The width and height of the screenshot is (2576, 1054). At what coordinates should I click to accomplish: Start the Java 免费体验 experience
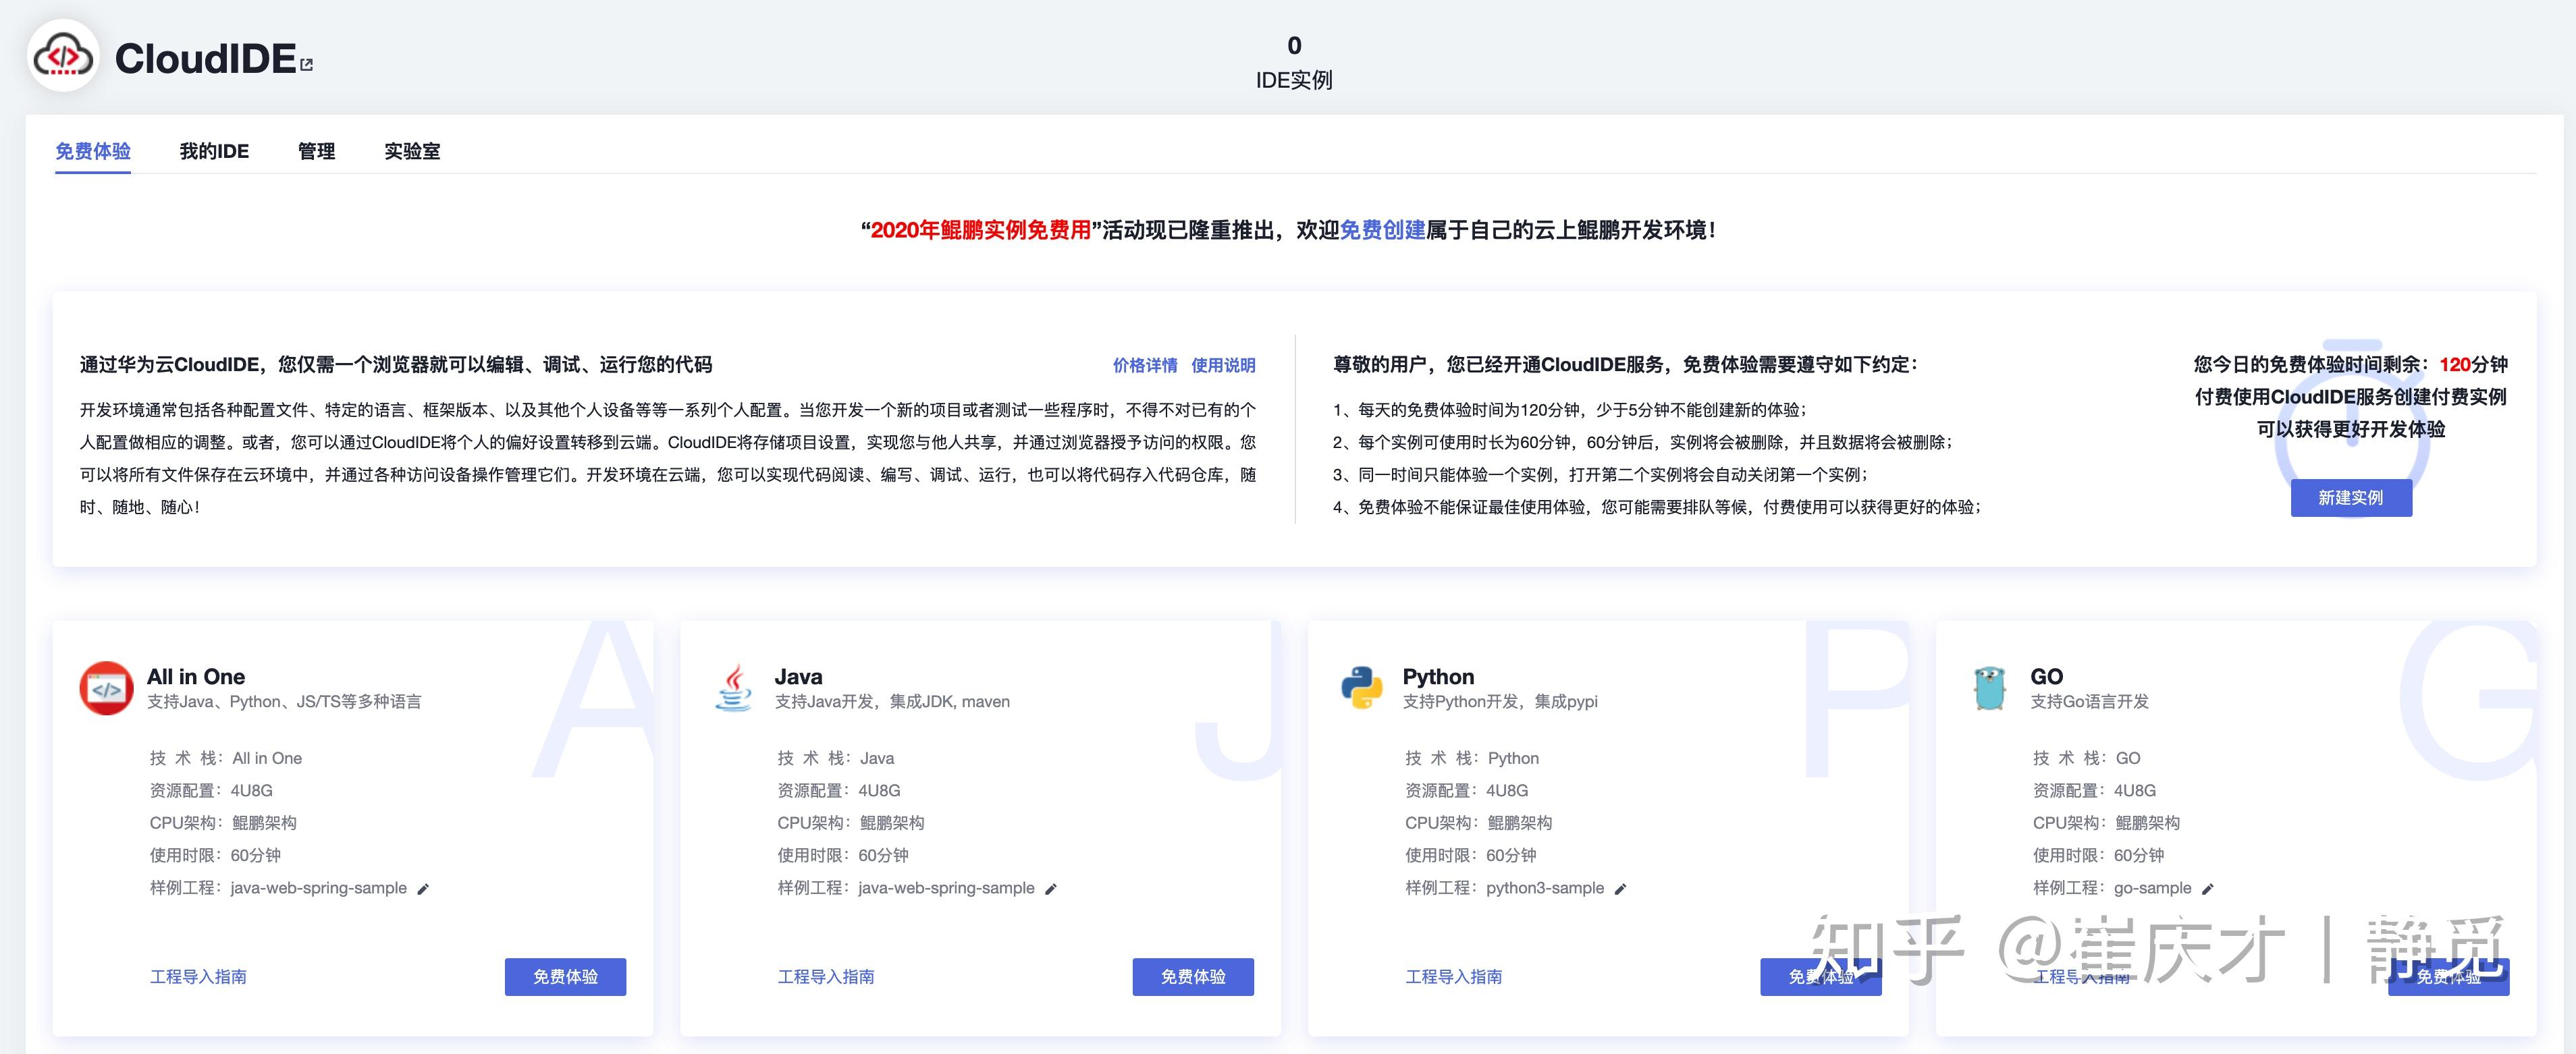(1194, 977)
